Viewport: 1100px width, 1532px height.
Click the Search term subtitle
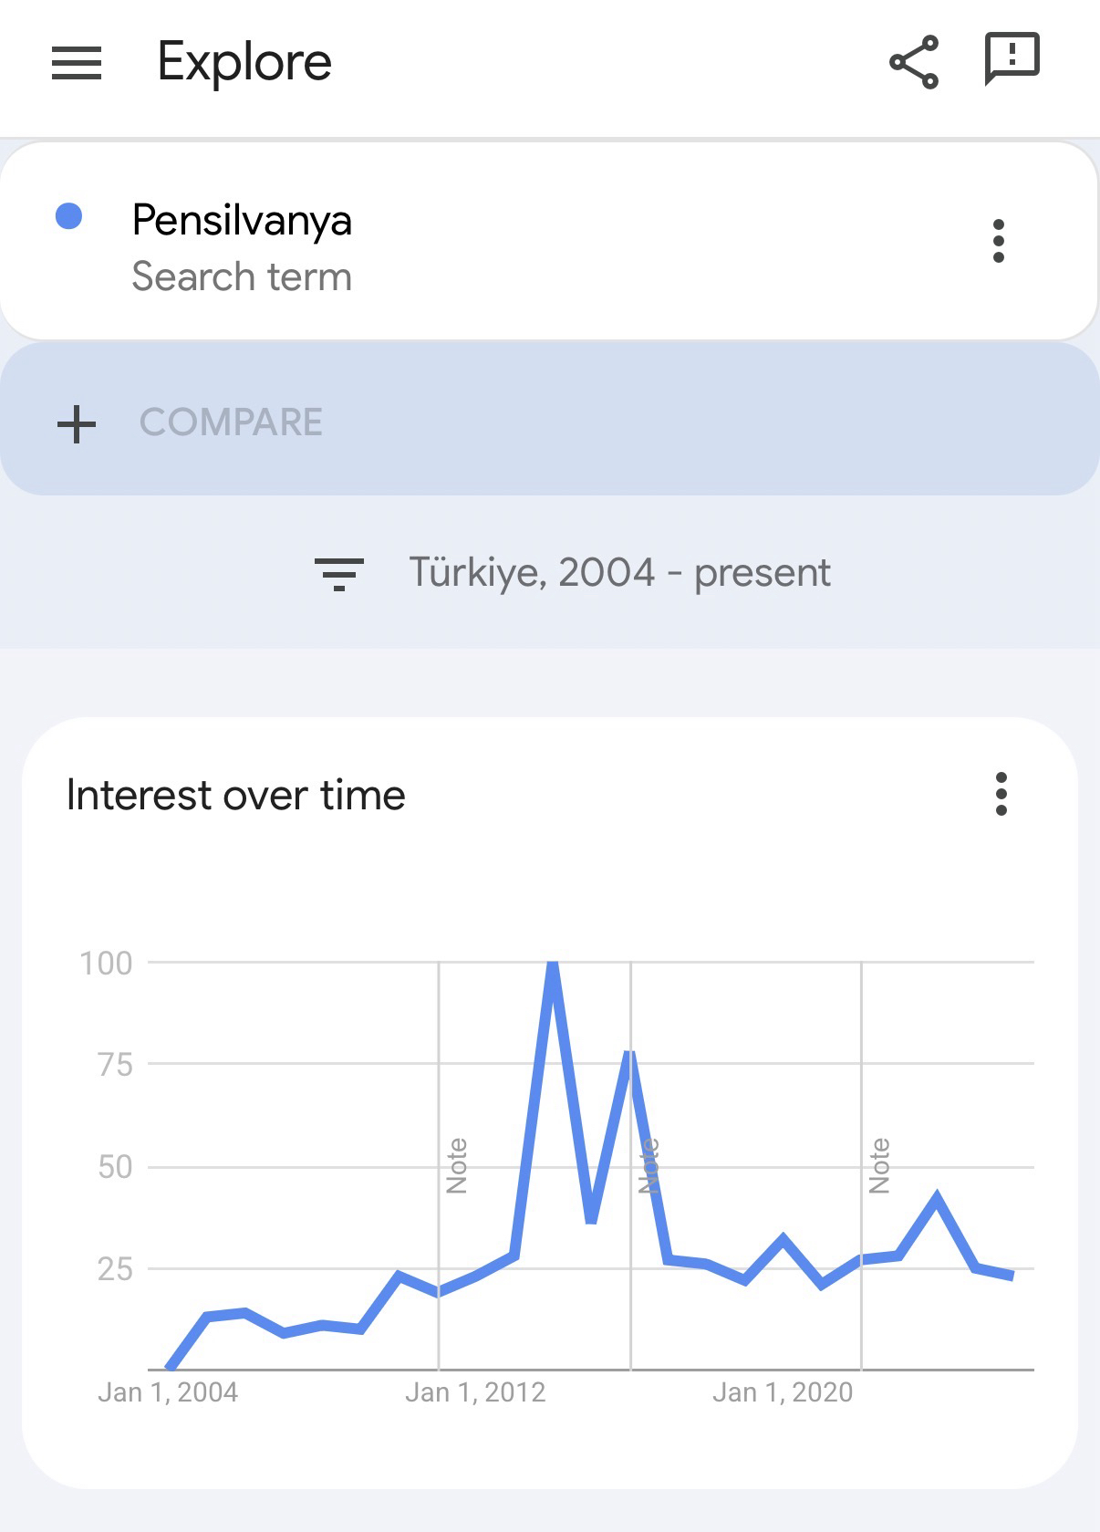[242, 276]
